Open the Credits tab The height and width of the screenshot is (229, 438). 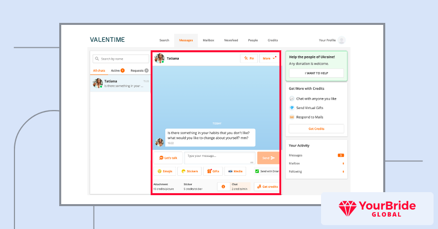tap(273, 40)
